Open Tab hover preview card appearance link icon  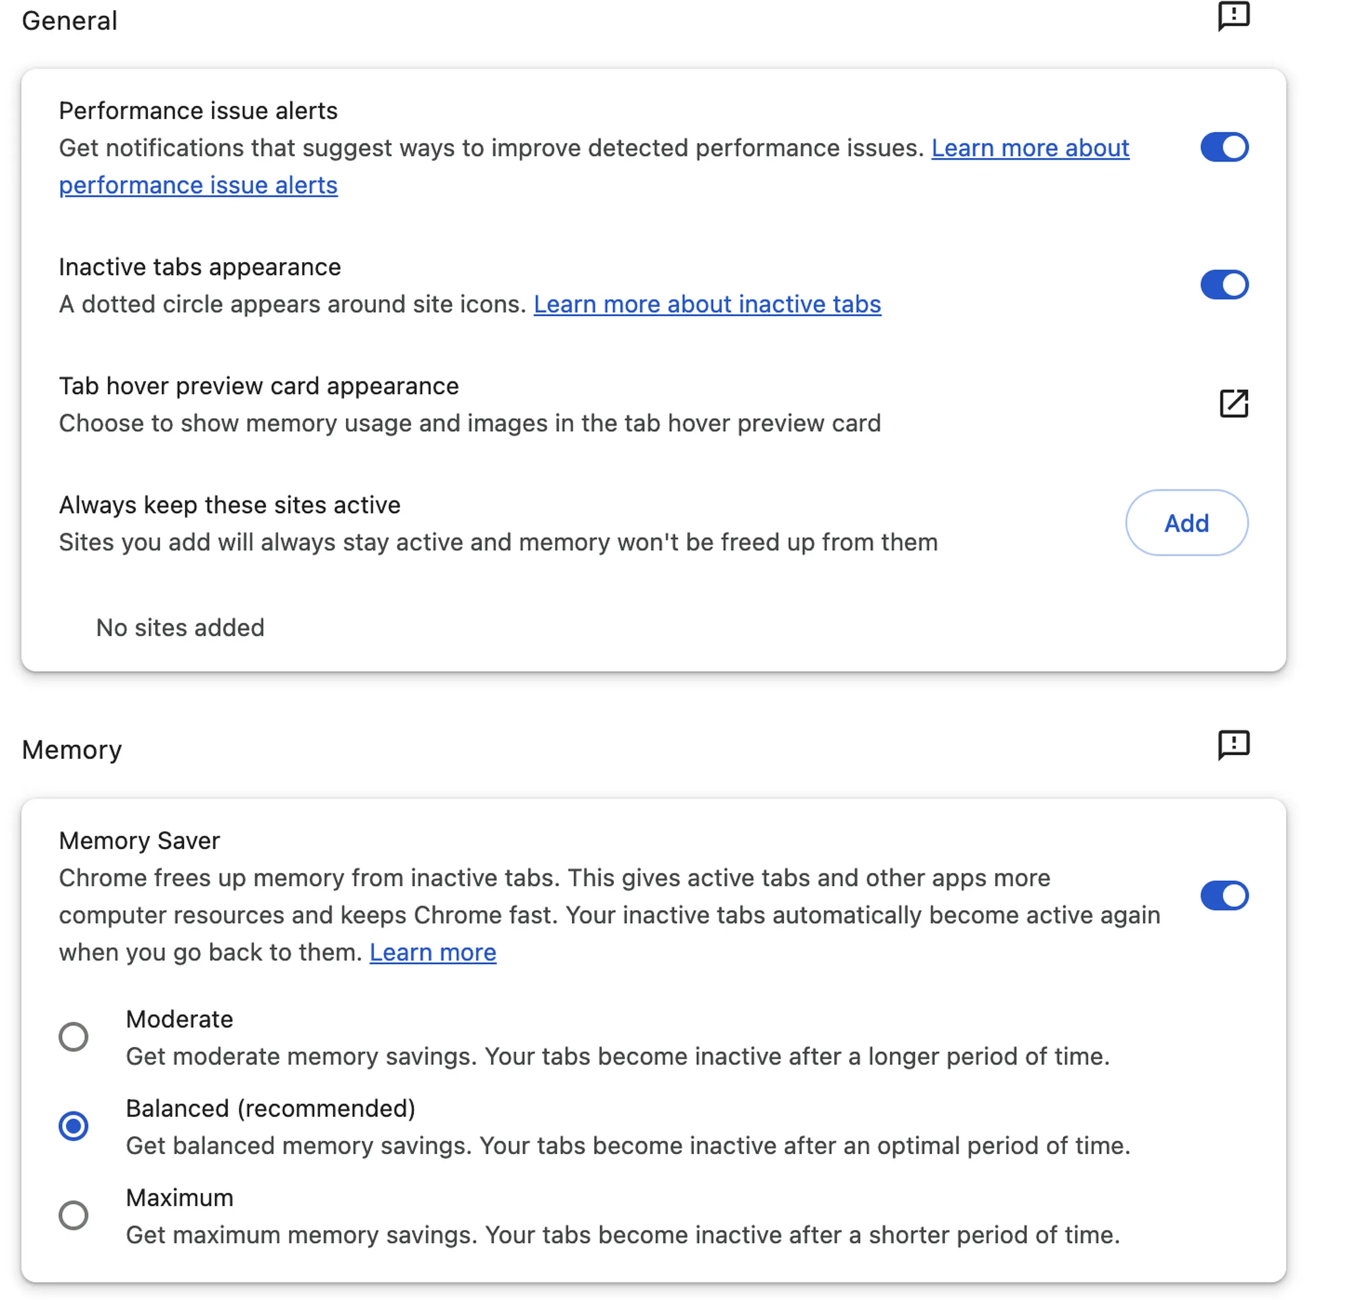coord(1233,403)
